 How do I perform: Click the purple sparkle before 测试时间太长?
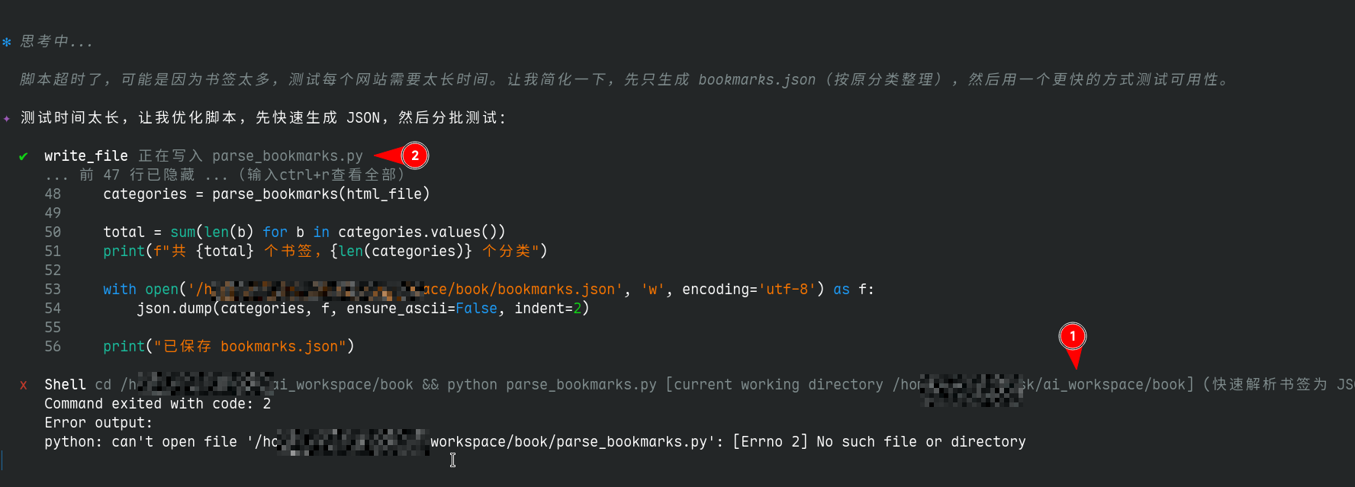[x=7, y=119]
